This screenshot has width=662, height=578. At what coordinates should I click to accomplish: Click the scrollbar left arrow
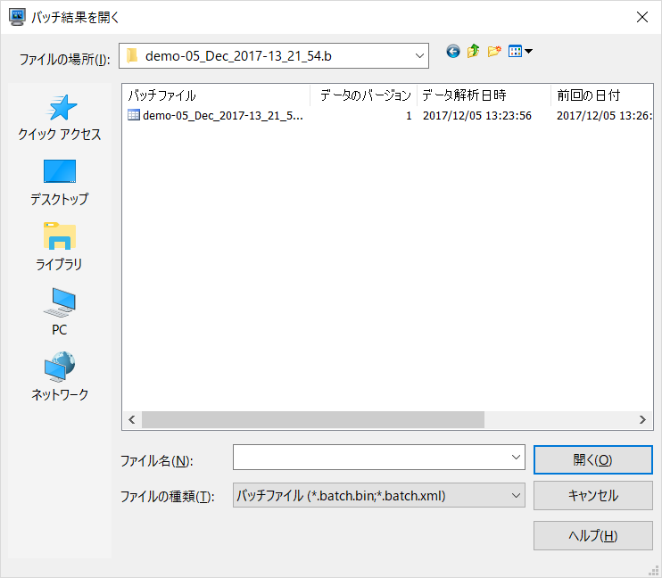pos(132,419)
